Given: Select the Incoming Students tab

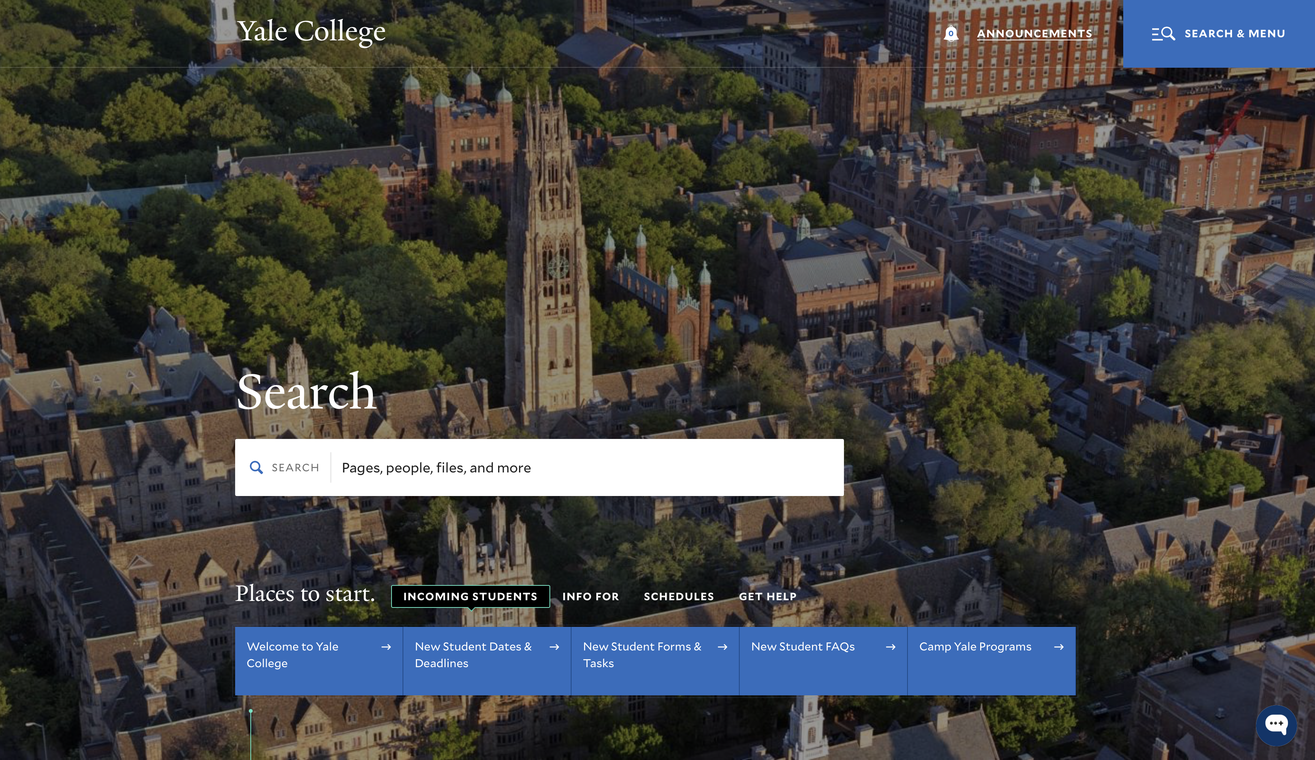Looking at the screenshot, I should coord(470,596).
